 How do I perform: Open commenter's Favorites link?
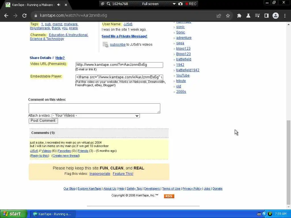(x=65, y=151)
